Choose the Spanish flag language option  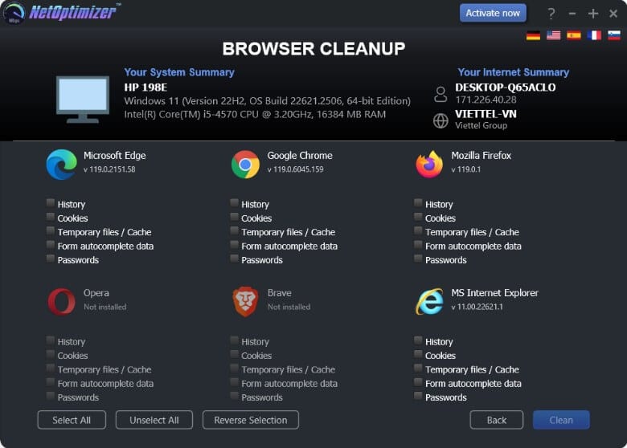[573, 35]
